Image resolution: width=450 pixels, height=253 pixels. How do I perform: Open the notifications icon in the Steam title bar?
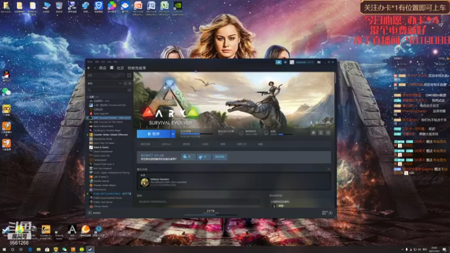click(x=285, y=62)
